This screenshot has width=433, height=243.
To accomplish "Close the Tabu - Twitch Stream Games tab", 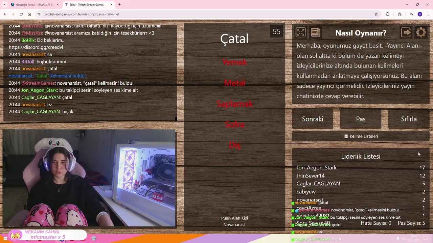I will point(111,5).
